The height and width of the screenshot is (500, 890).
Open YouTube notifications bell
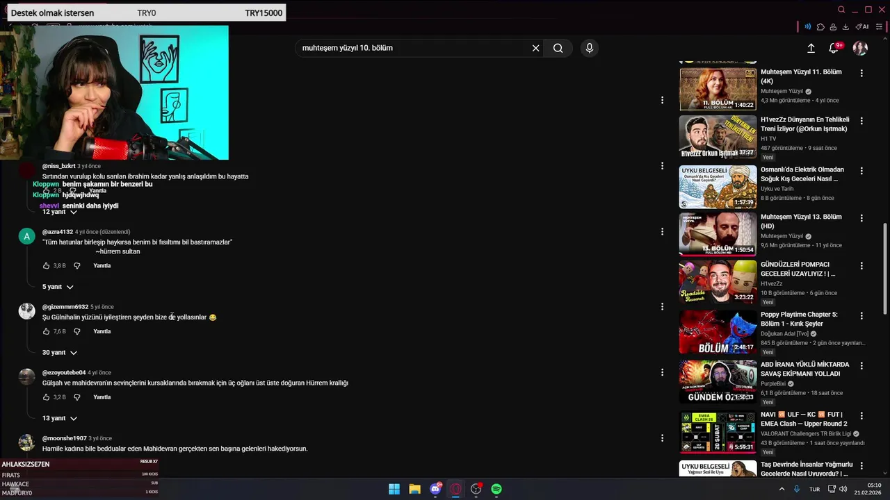(833, 48)
